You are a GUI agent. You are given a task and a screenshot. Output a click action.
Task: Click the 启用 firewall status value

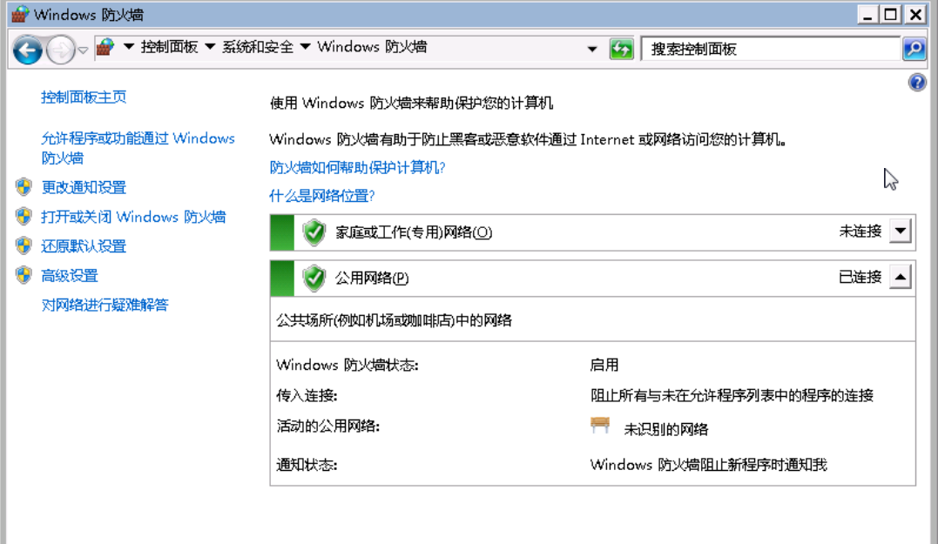[x=604, y=365]
